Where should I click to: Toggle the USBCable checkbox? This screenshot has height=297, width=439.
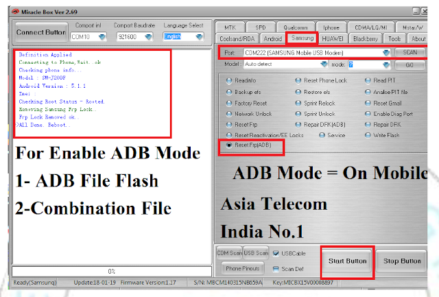click(276, 253)
